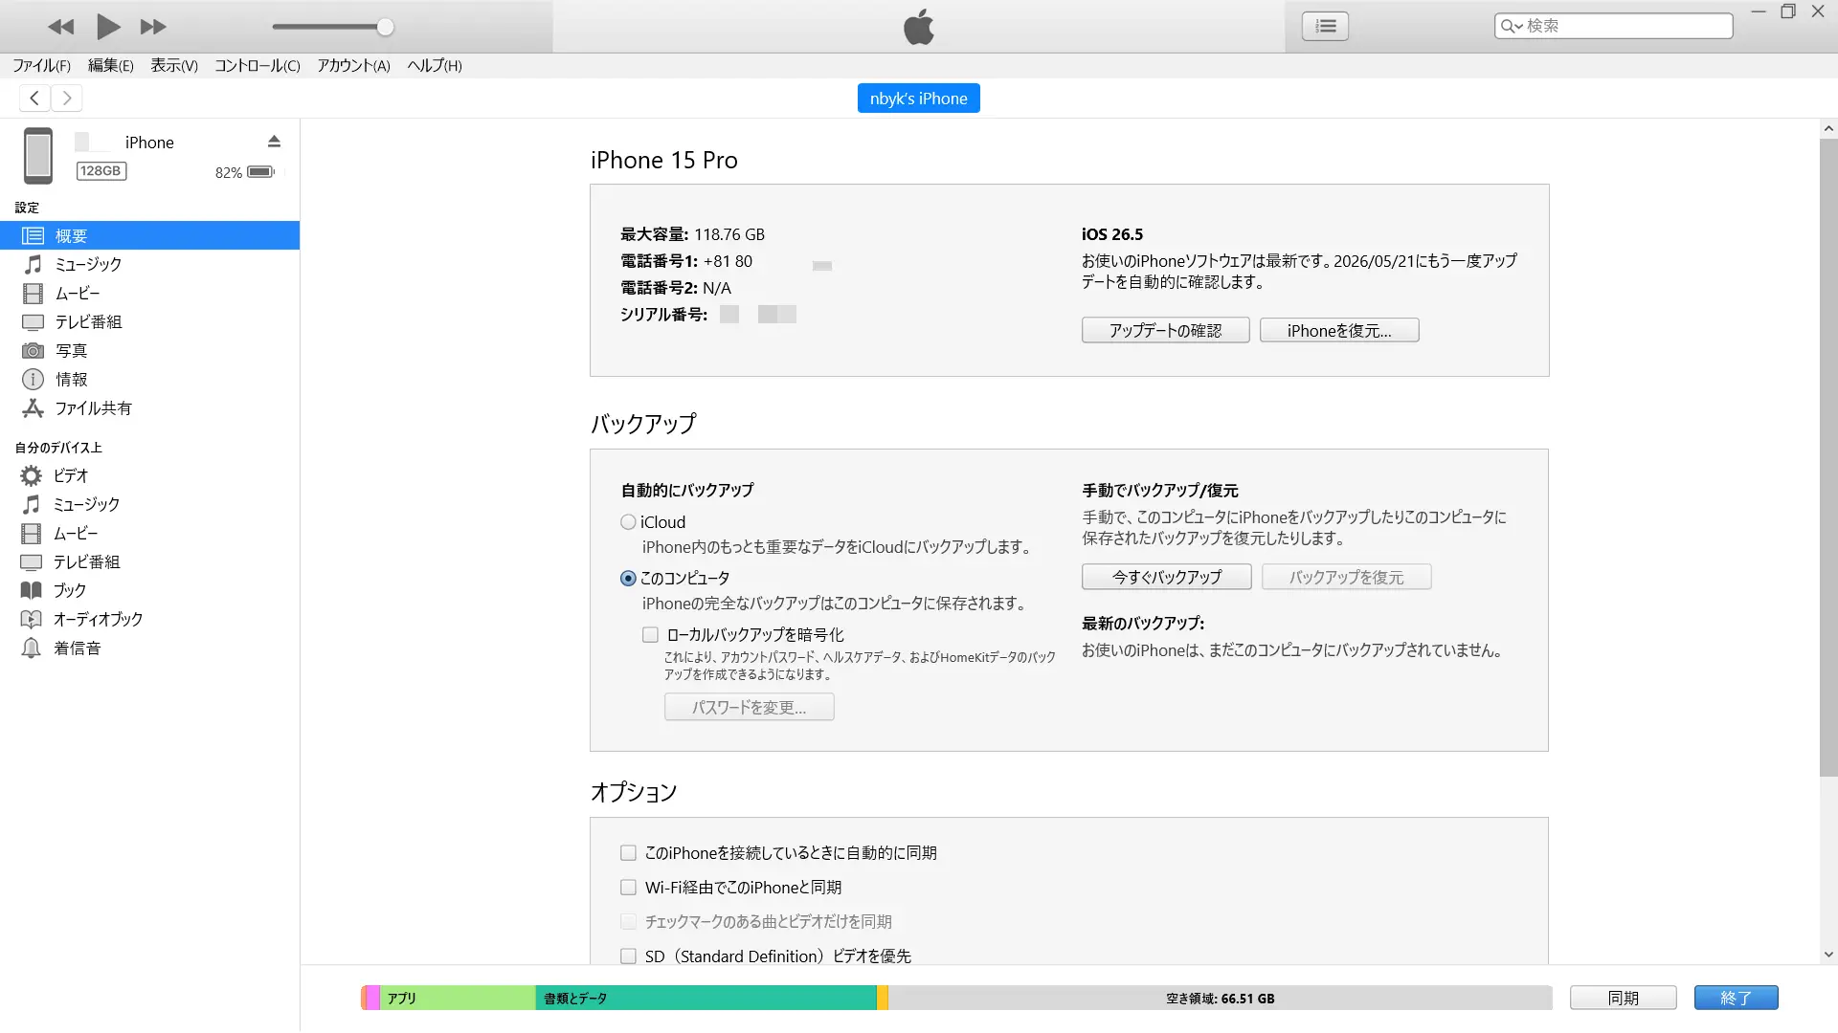Viewport: 1838px width, 1033px height.
Task: Enable Wi-Fi経由でこのiPhoneと同期 checkbox
Action: pos(628,887)
